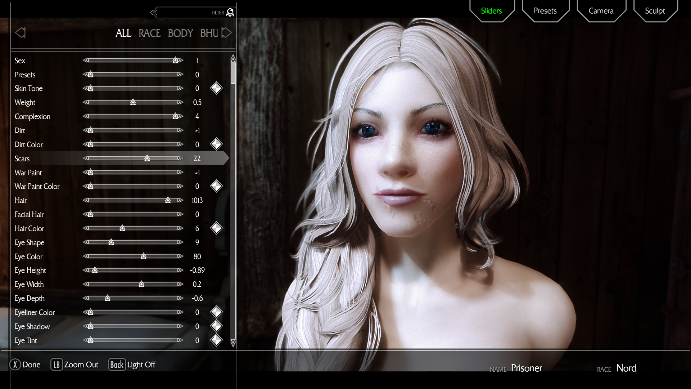Screen dimensions: 691x389
Task: Click the race value Nord
Action: pyautogui.click(x=627, y=368)
